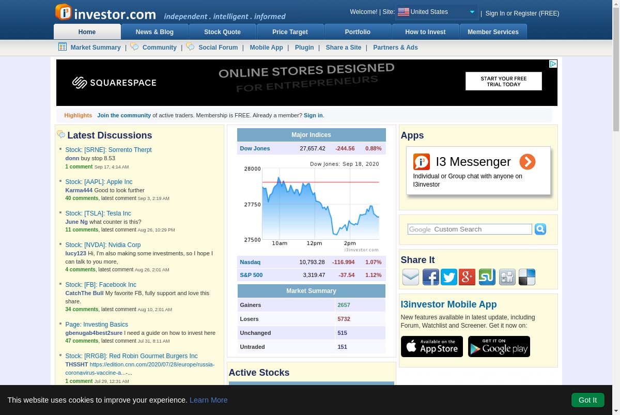Open the Home tab
Image resolution: width=620 pixels, height=415 pixels.
[x=87, y=32]
